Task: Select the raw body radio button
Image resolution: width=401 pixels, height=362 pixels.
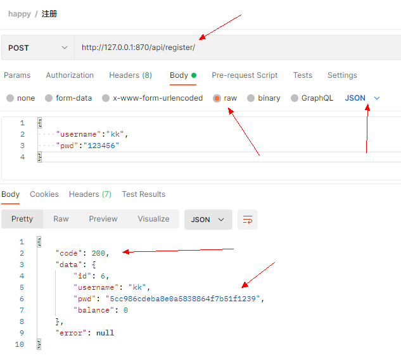Action: click(217, 98)
